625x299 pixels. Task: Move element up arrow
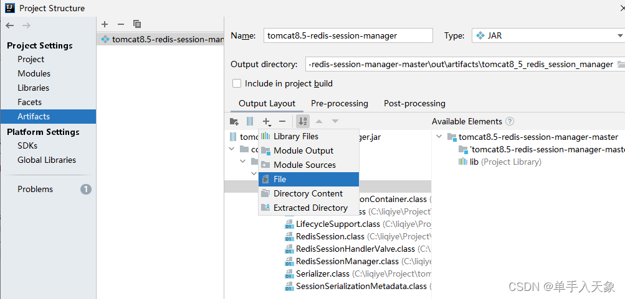click(x=319, y=121)
